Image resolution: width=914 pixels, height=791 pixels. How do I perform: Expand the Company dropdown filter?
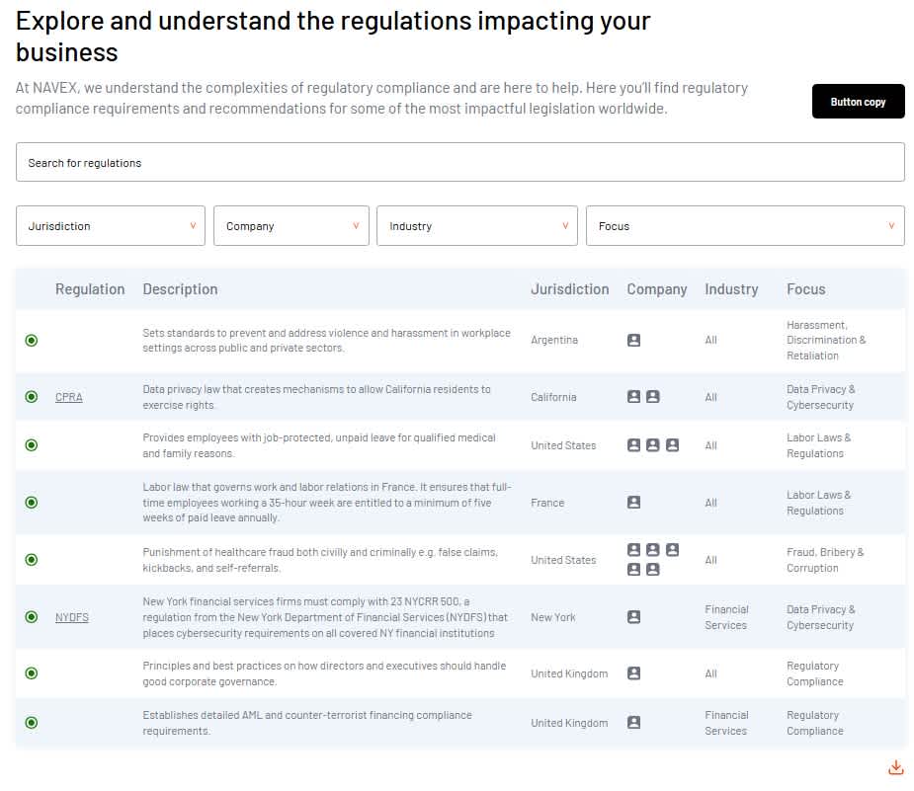coord(291,226)
